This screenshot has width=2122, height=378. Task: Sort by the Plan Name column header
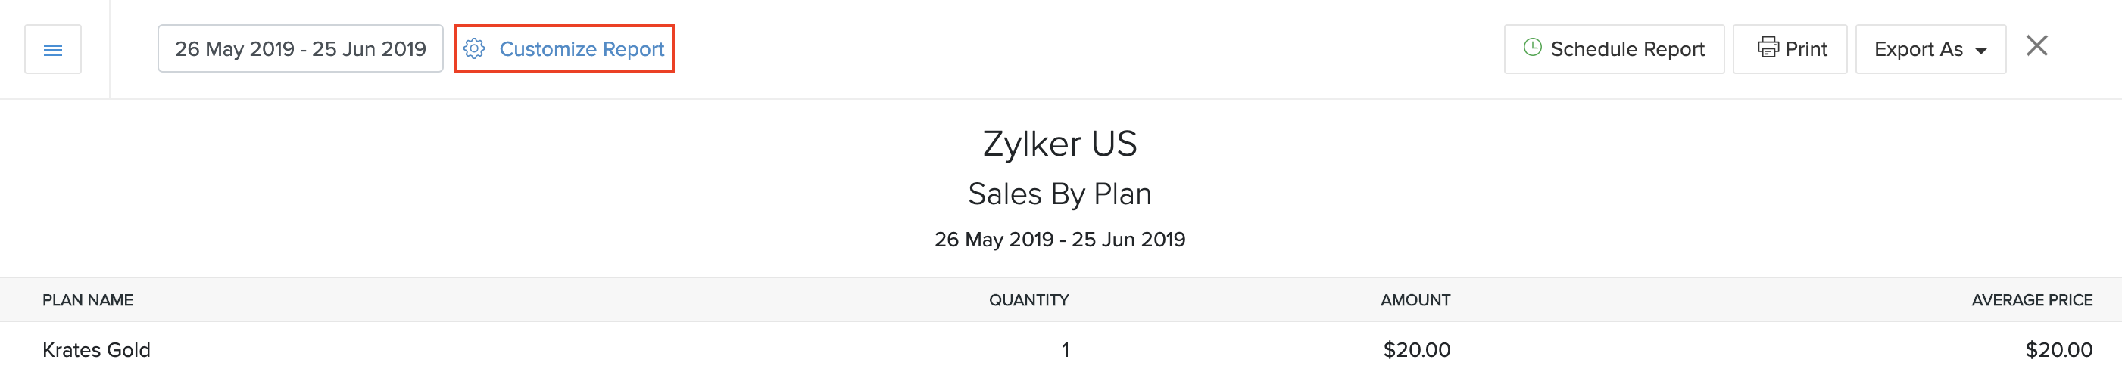pyautogui.click(x=87, y=300)
